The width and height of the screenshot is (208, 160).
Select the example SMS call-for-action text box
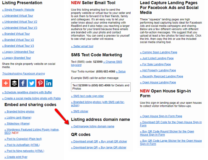[x=101, y=87]
